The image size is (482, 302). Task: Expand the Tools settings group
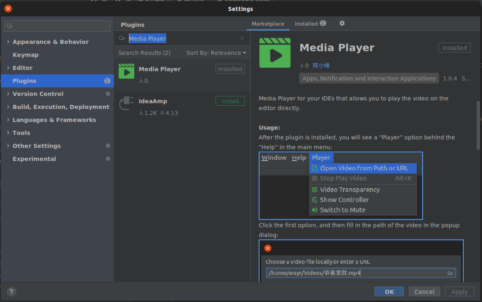[8, 133]
